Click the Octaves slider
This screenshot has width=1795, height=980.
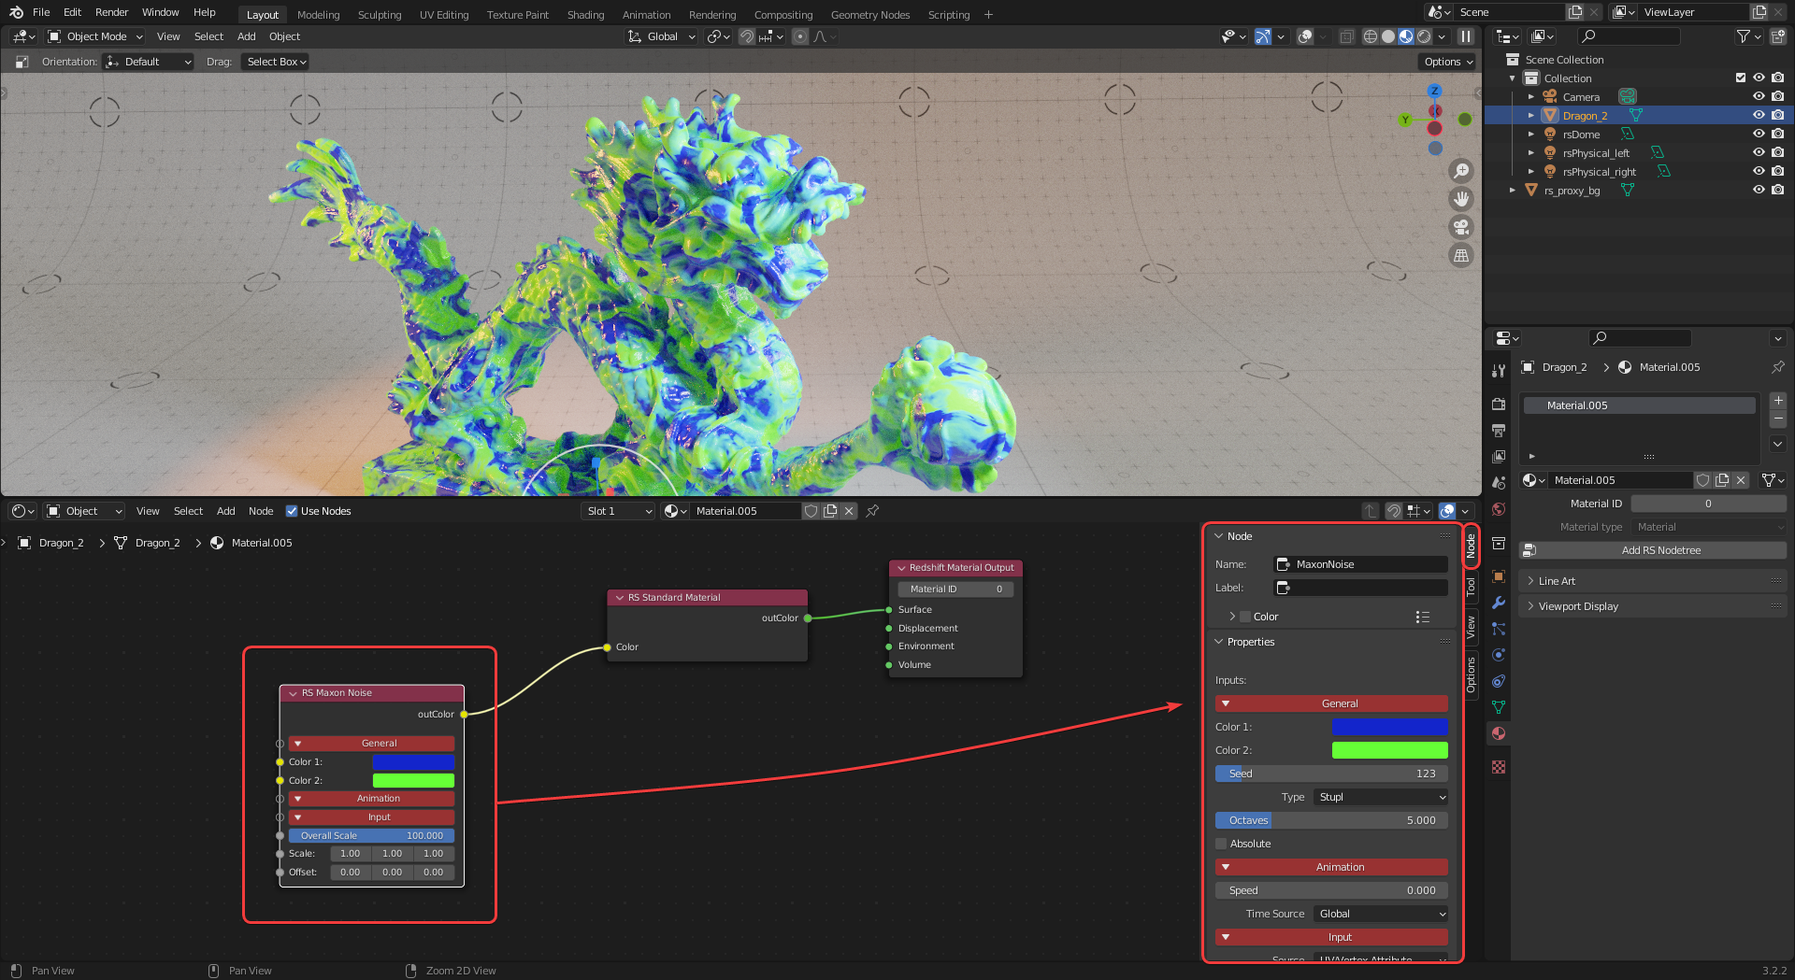pos(1331,820)
